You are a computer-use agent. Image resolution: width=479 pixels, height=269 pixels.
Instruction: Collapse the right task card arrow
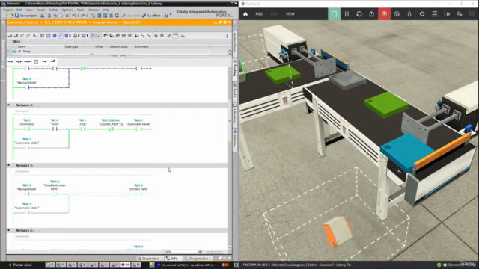pos(235,22)
